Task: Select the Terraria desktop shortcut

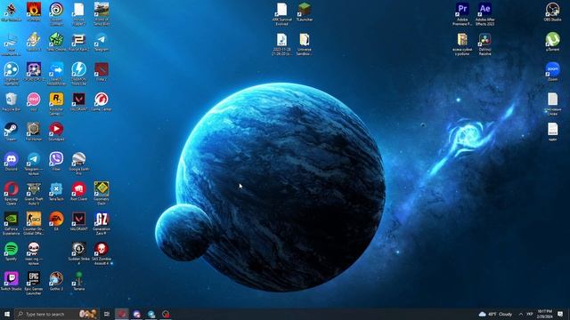Action: tap(79, 281)
